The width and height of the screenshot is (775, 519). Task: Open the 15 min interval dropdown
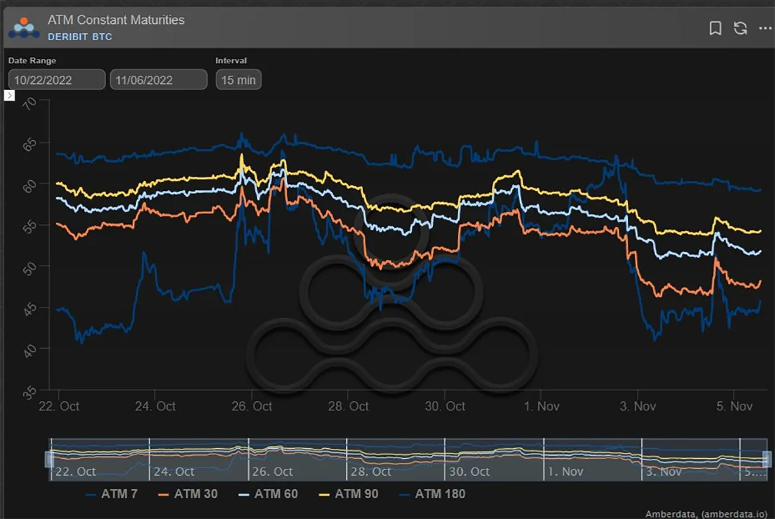click(x=238, y=79)
